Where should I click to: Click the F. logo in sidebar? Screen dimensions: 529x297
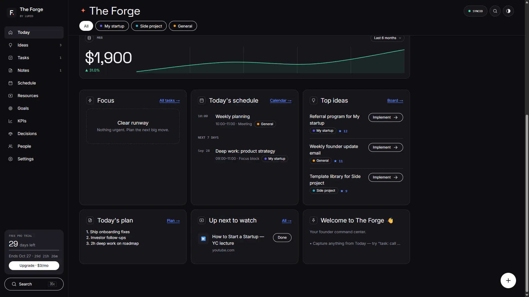pyautogui.click(x=12, y=12)
